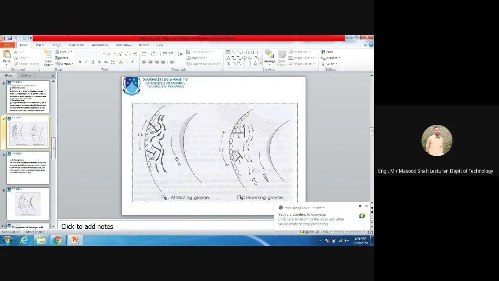The image size is (499, 281).
Task: Switch to Slide Sorter view icon
Action: click(307, 232)
